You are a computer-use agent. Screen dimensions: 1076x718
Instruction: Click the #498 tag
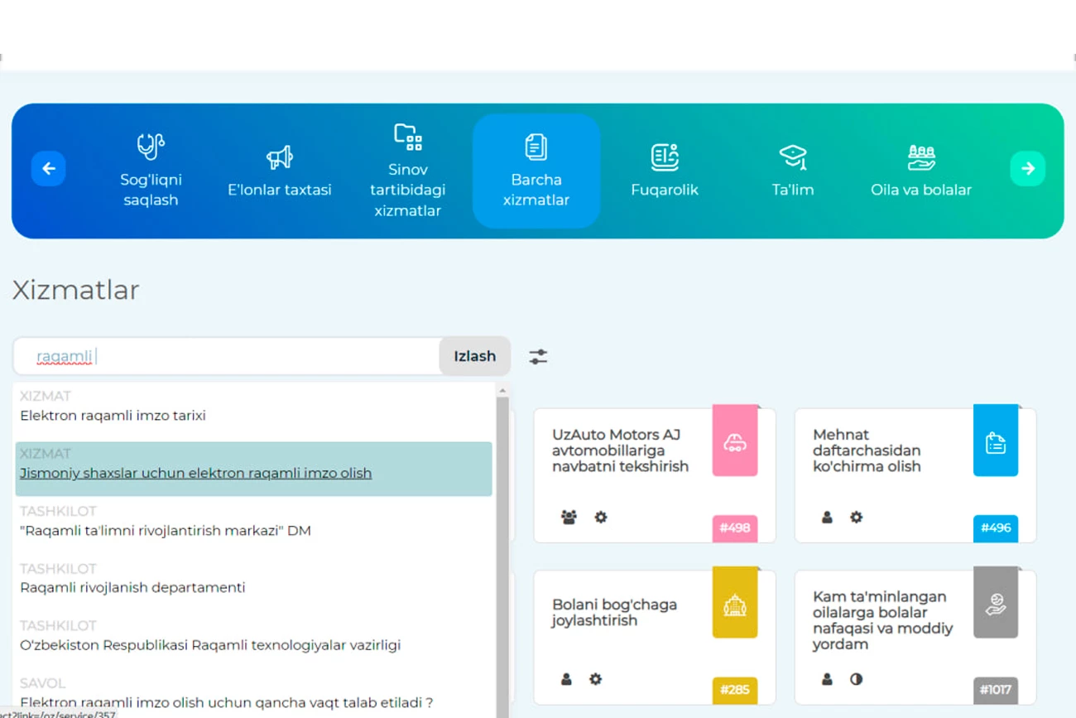click(x=735, y=528)
